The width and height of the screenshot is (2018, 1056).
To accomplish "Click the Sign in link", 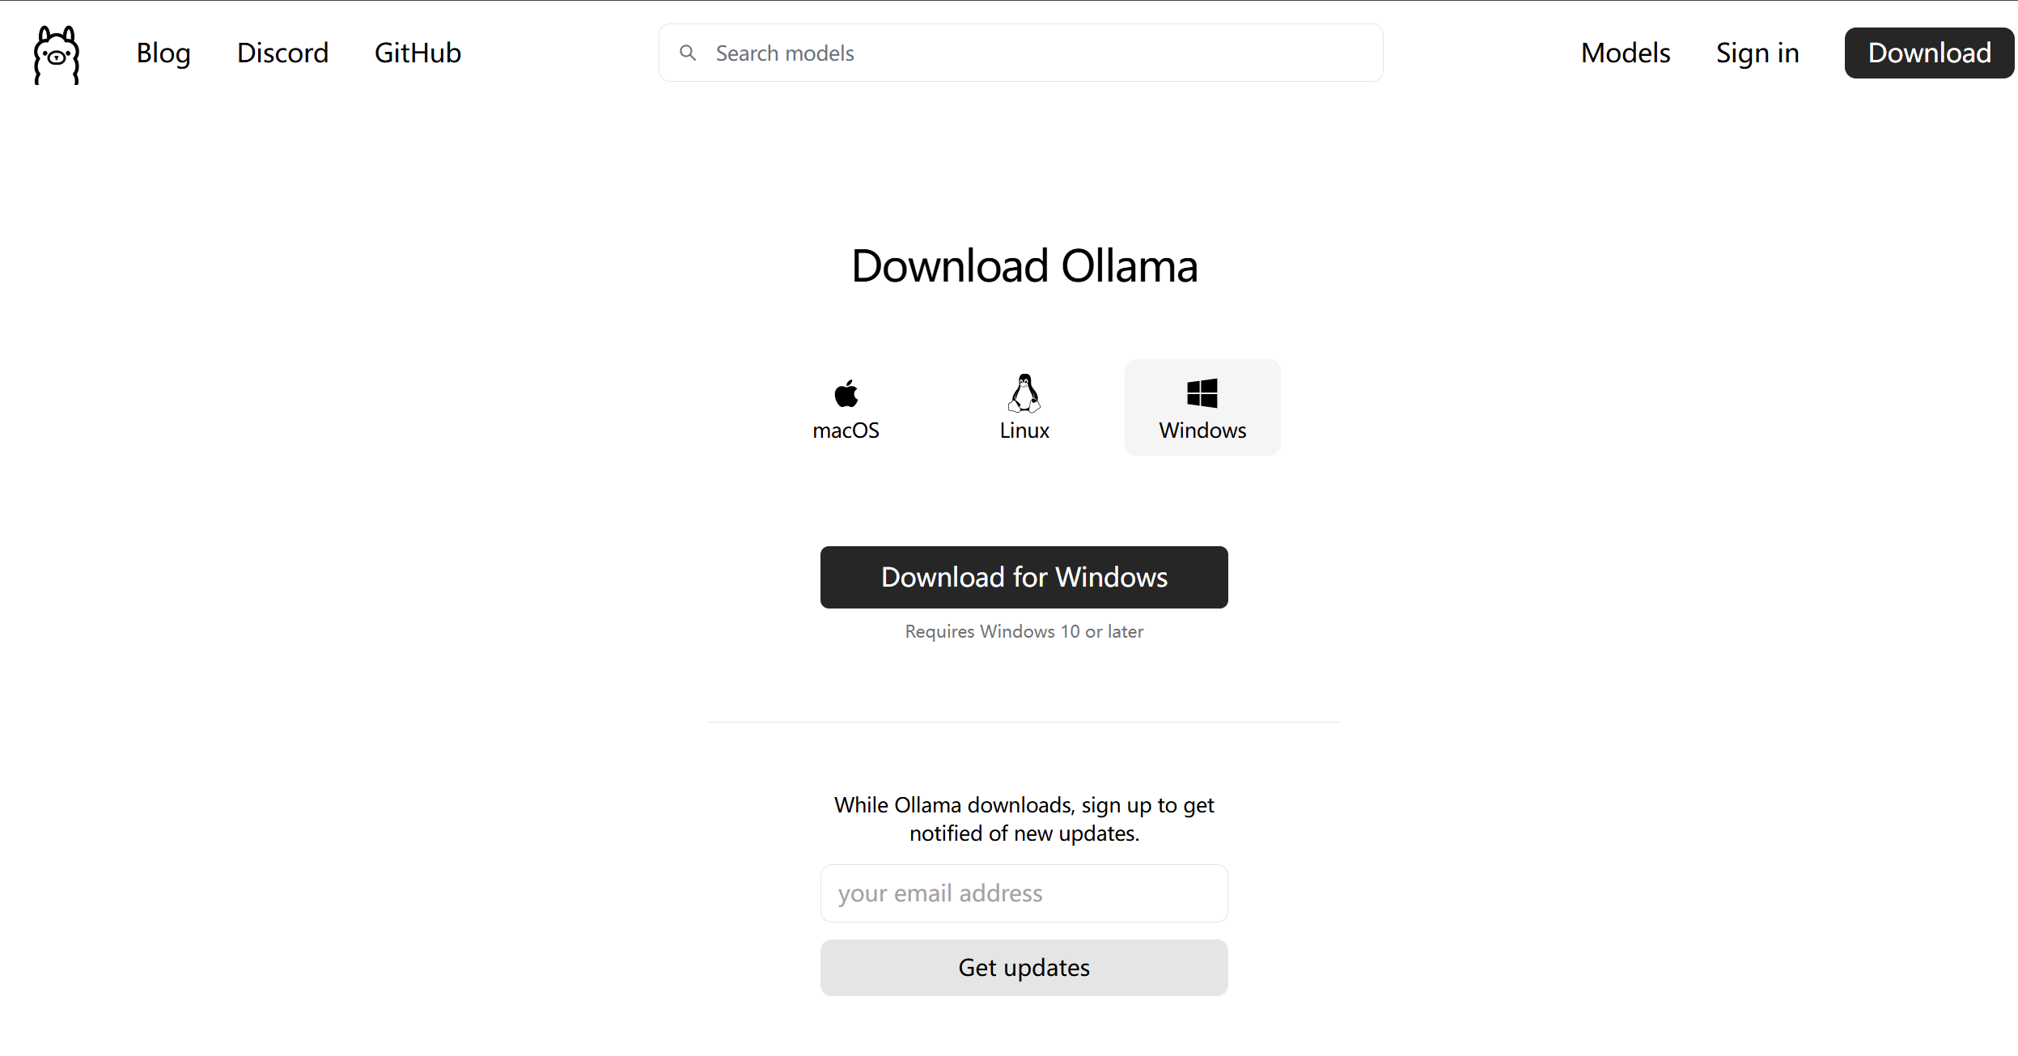I will click(1757, 53).
